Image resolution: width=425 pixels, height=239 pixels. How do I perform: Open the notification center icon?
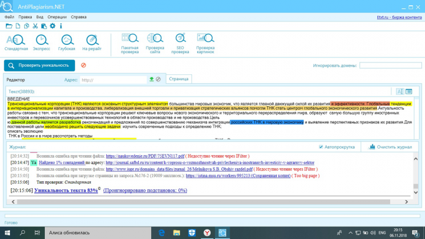point(415,233)
